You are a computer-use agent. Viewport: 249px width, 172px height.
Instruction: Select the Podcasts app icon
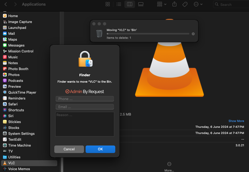(x=5, y=81)
